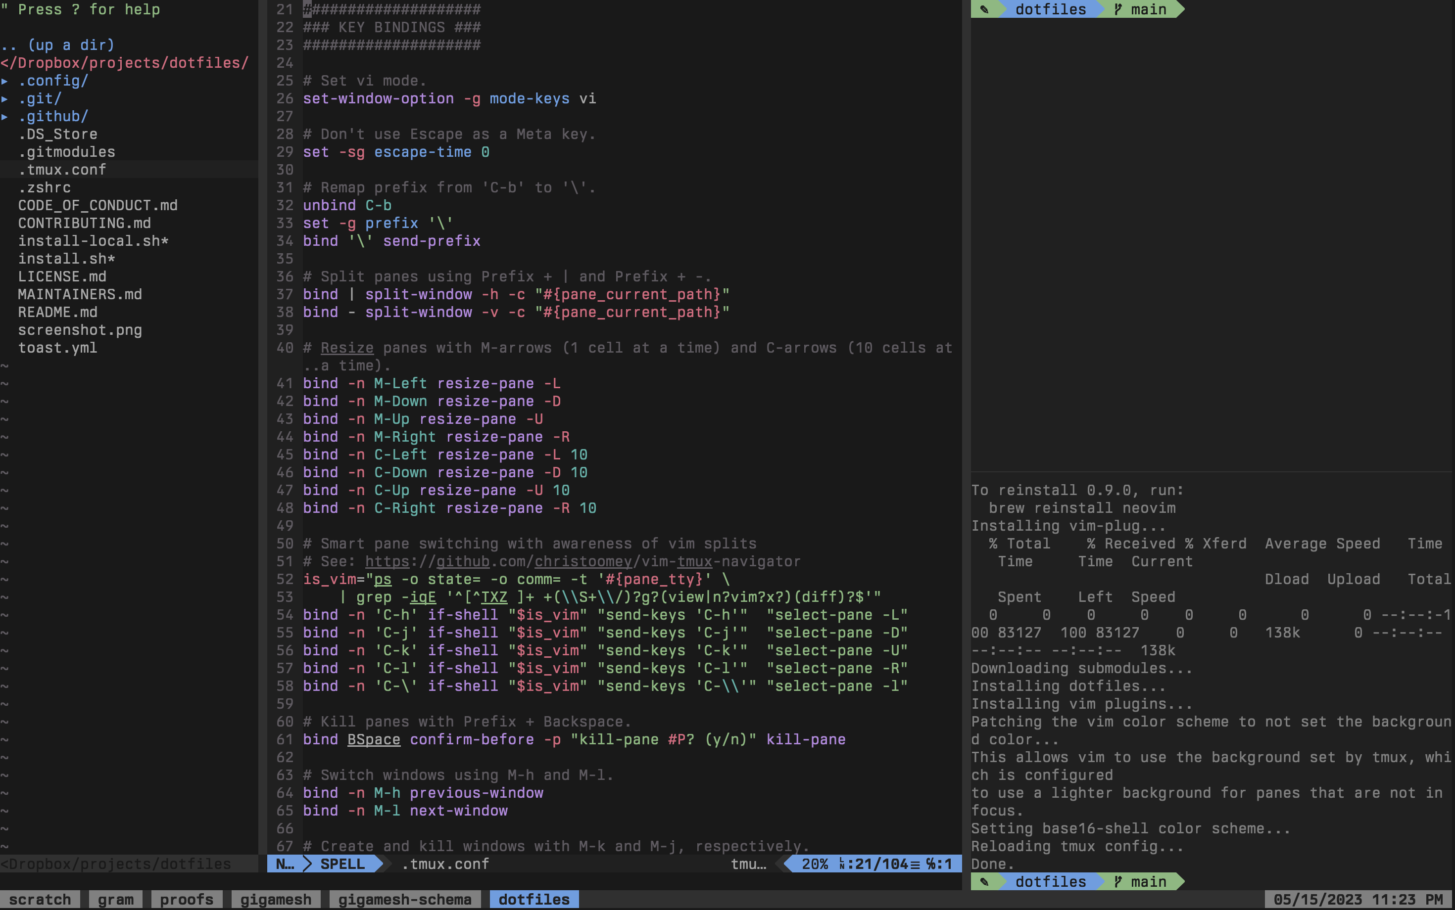Open the vim-tmux-navigator GitHub link
The height and width of the screenshot is (910, 1455).
[x=582, y=561]
